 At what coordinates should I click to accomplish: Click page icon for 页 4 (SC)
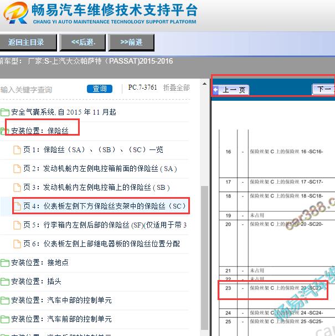click(17, 206)
